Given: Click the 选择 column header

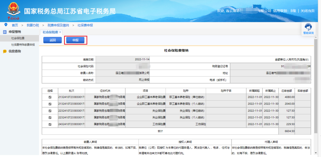Looking at the screenshot, I should 50,91.
